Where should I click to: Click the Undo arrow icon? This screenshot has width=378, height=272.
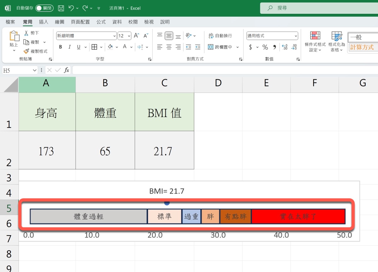coord(71,8)
